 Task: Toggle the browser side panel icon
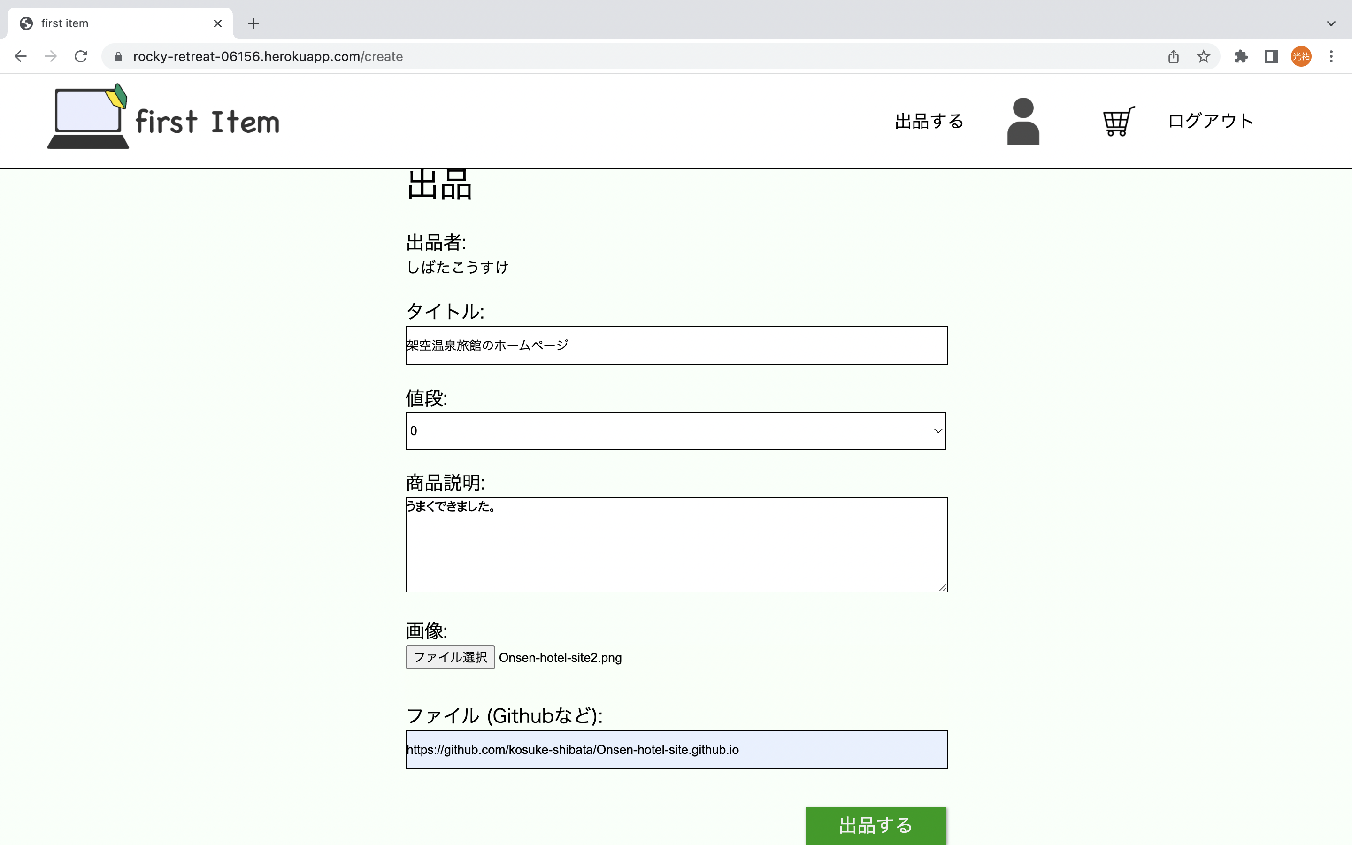click(1271, 56)
